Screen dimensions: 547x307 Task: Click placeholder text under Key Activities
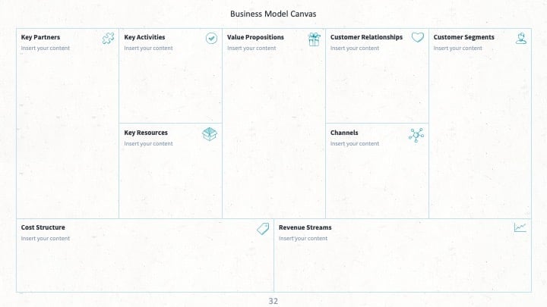click(x=148, y=48)
